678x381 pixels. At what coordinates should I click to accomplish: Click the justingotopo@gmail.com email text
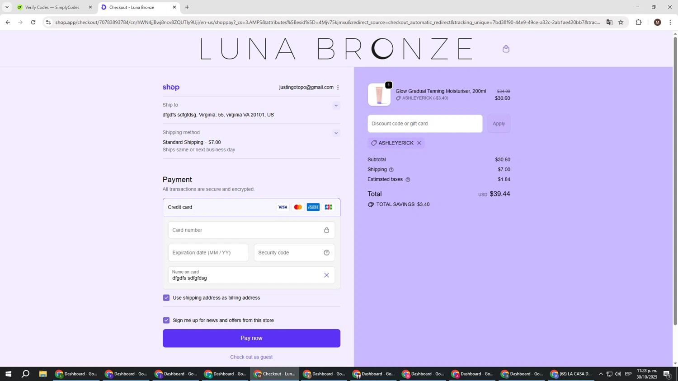(x=306, y=88)
